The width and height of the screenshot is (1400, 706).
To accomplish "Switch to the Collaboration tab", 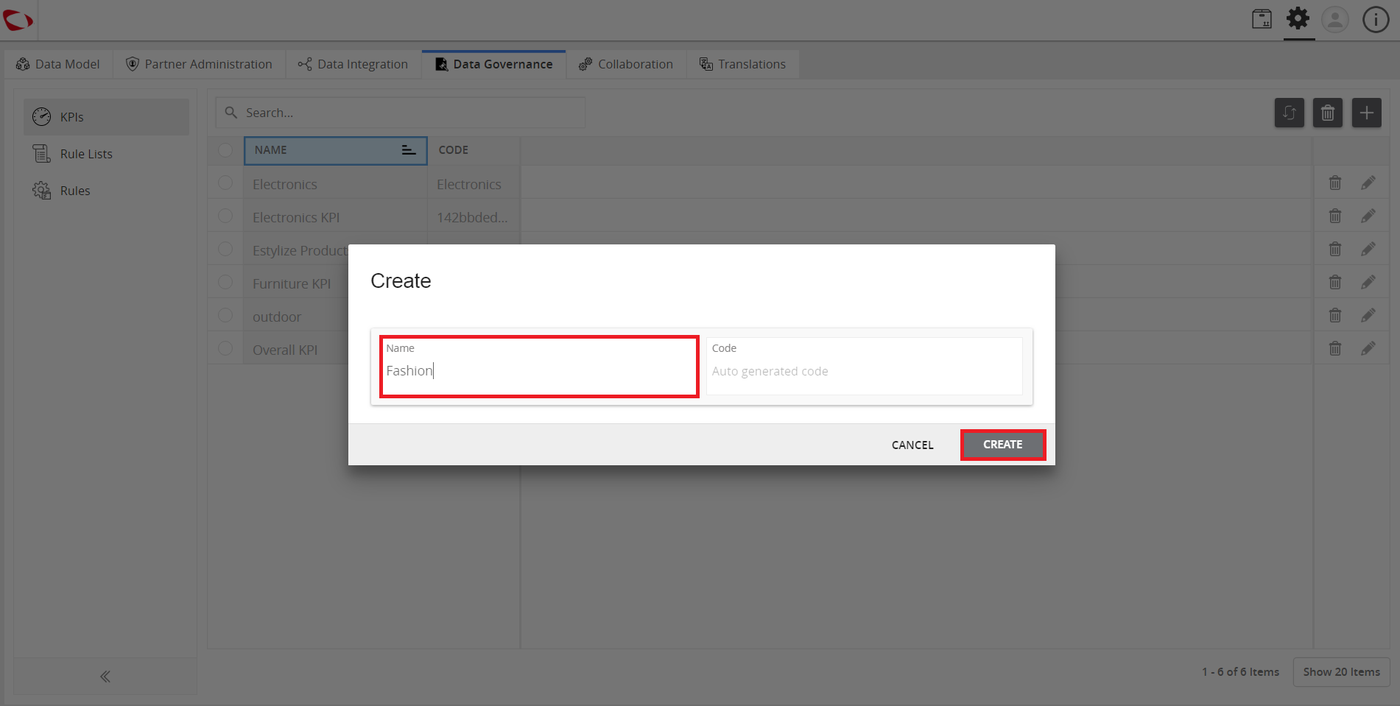I will [x=626, y=64].
